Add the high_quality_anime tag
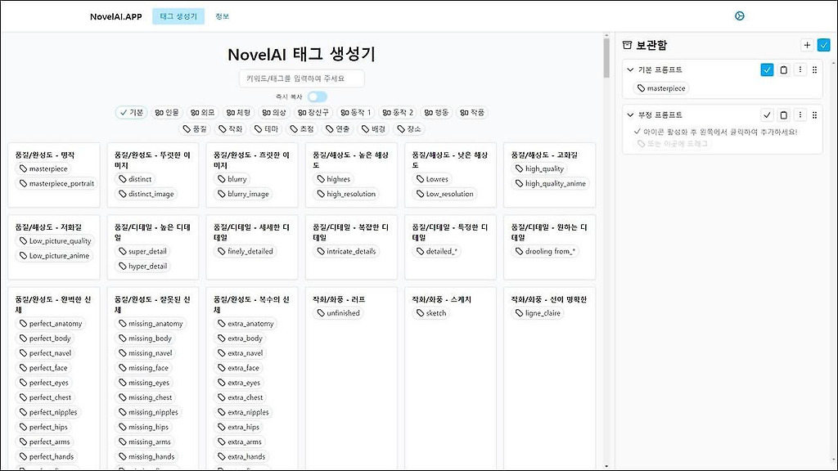 click(551, 183)
